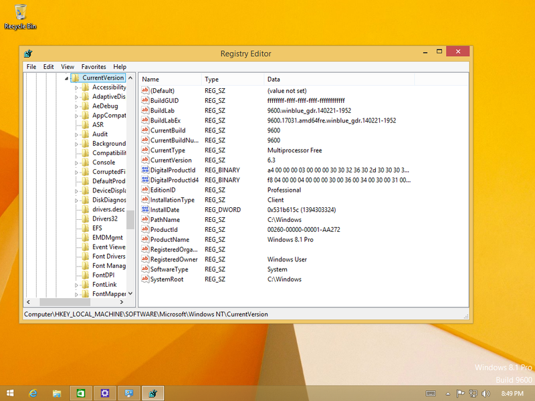535x401 pixels.
Task: Click the 'Windows 8.1 Pro' data cell
Action: tap(290, 239)
